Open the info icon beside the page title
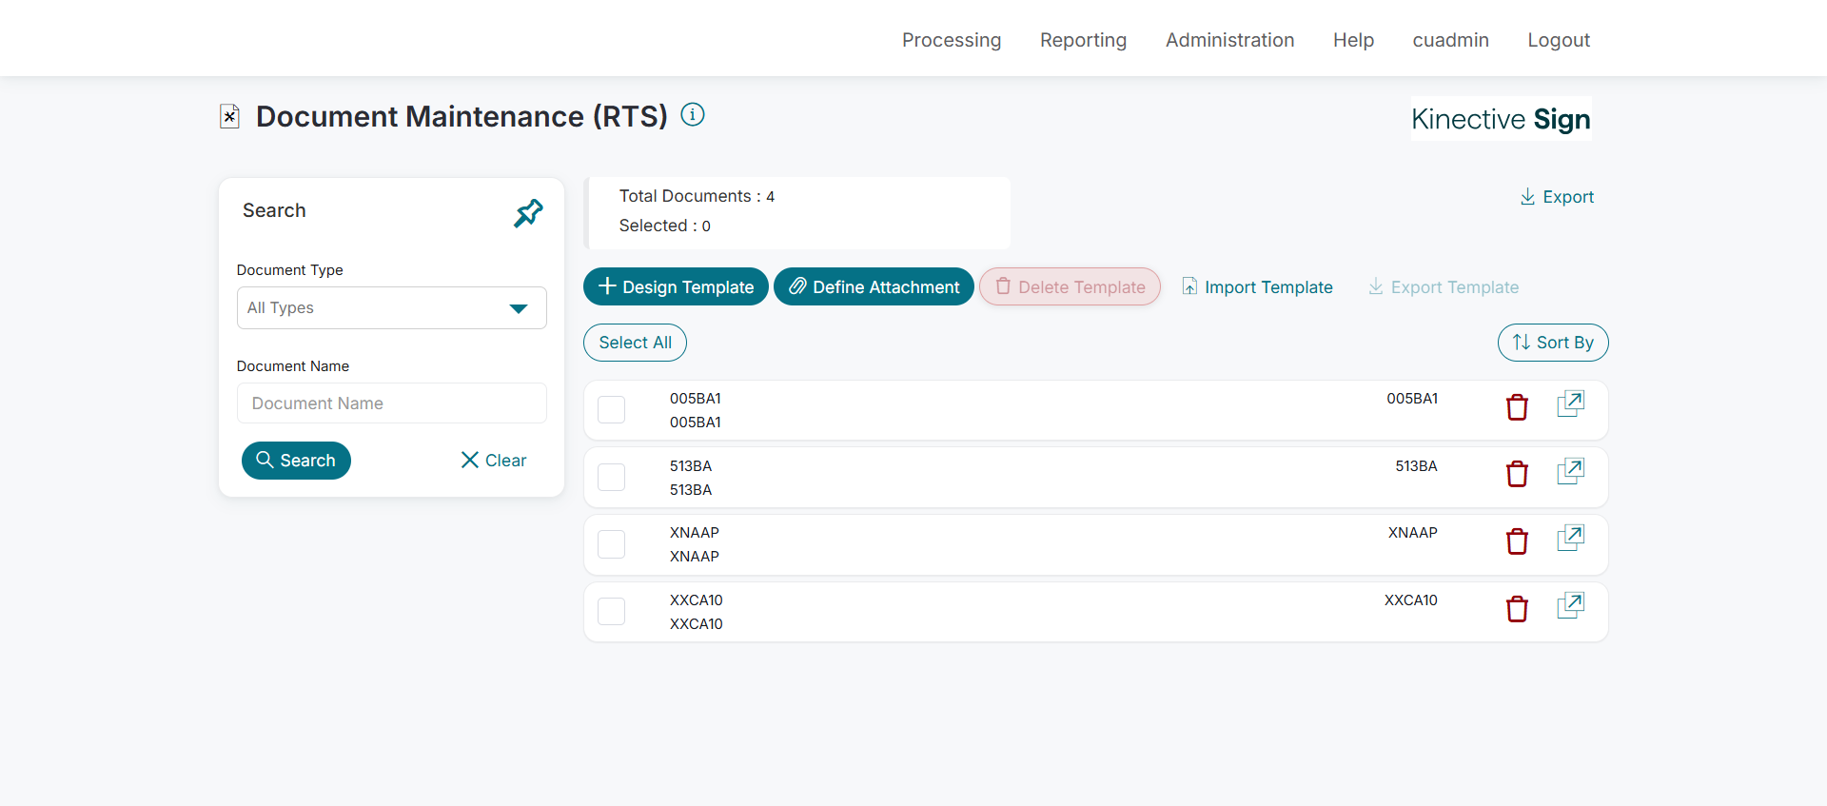The image size is (1827, 806). click(693, 115)
